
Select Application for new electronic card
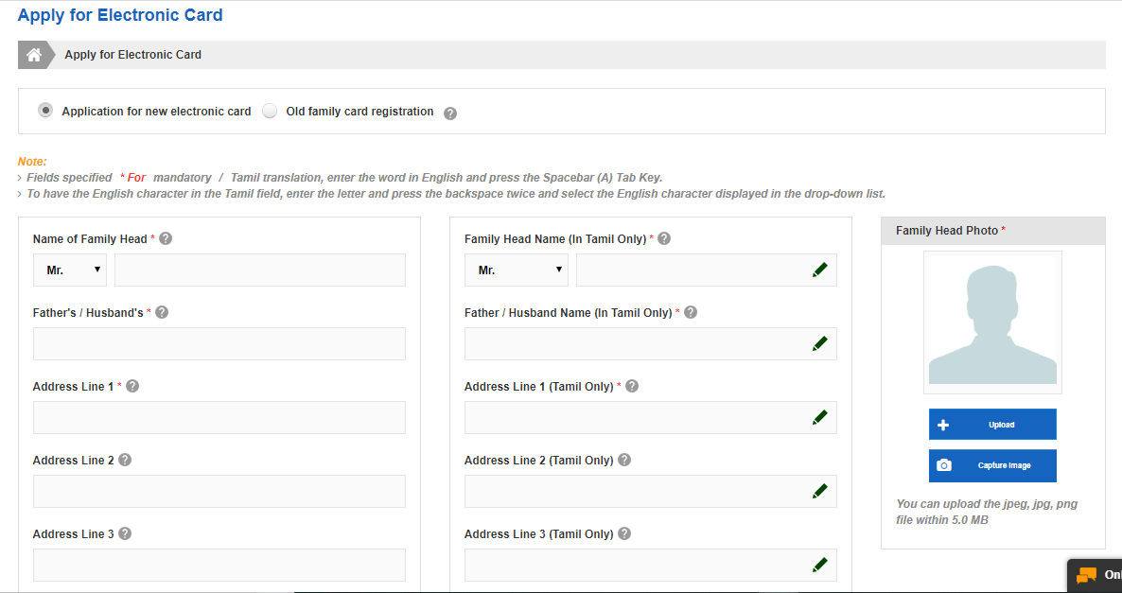[45, 110]
